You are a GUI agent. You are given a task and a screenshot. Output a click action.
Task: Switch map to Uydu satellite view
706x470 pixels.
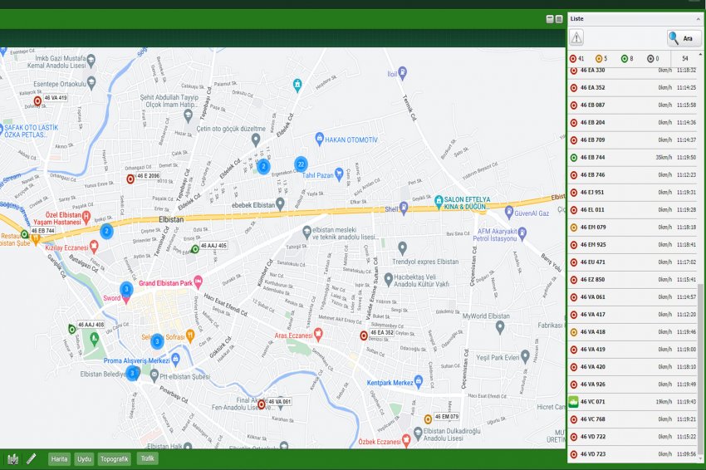pyautogui.click(x=84, y=458)
